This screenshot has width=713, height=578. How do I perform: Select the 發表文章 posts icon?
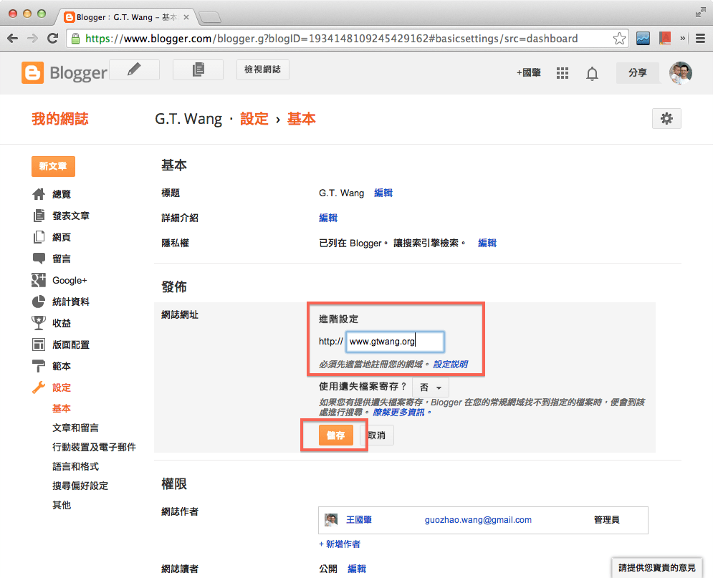click(x=37, y=216)
